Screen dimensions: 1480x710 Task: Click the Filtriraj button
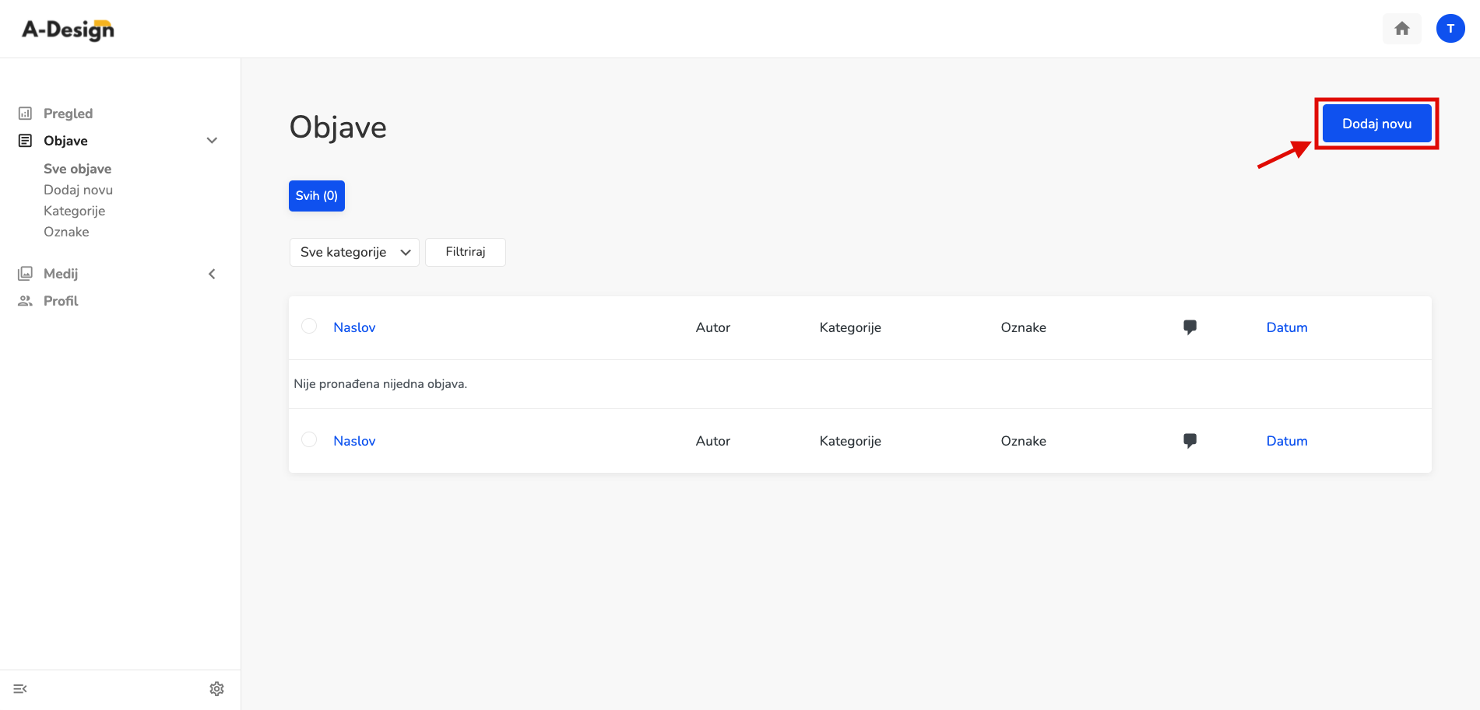click(x=466, y=252)
